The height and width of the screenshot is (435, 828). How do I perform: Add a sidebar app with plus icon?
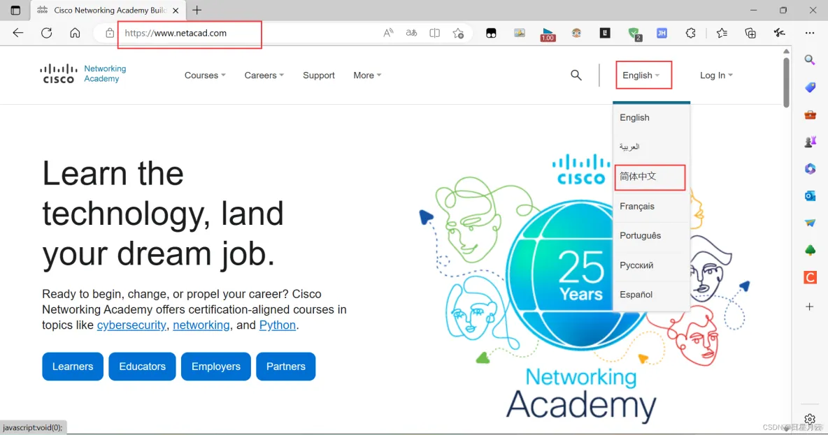(810, 307)
